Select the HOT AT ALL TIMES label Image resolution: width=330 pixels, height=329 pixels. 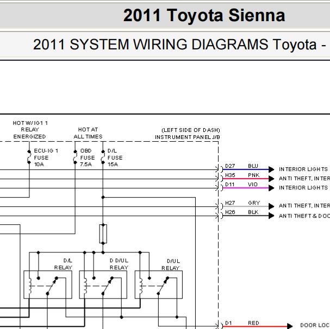coord(88,133)
